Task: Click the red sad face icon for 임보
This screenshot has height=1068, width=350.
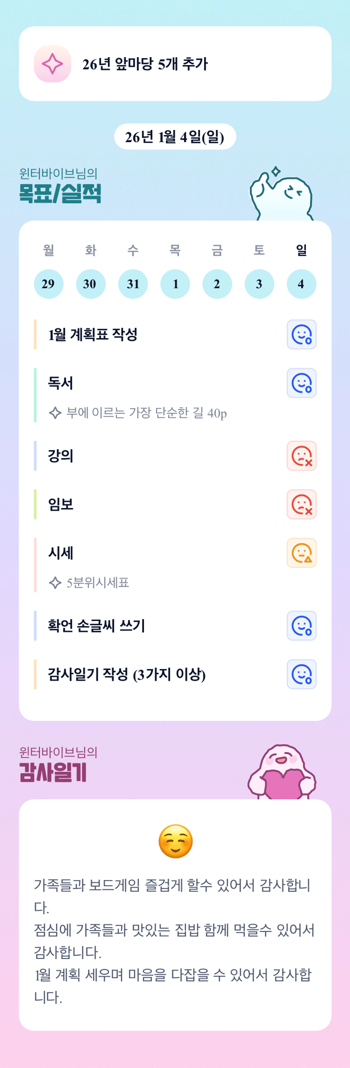Action: click(301, 505)
